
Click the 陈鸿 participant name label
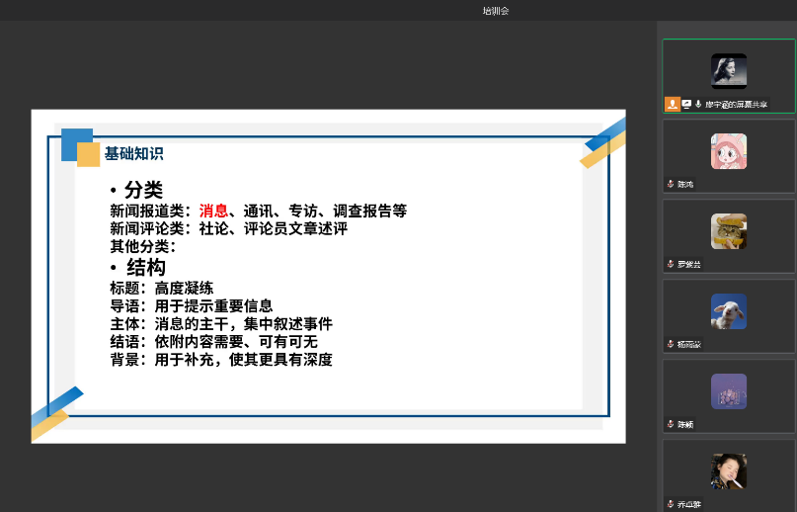pos(685,184)
